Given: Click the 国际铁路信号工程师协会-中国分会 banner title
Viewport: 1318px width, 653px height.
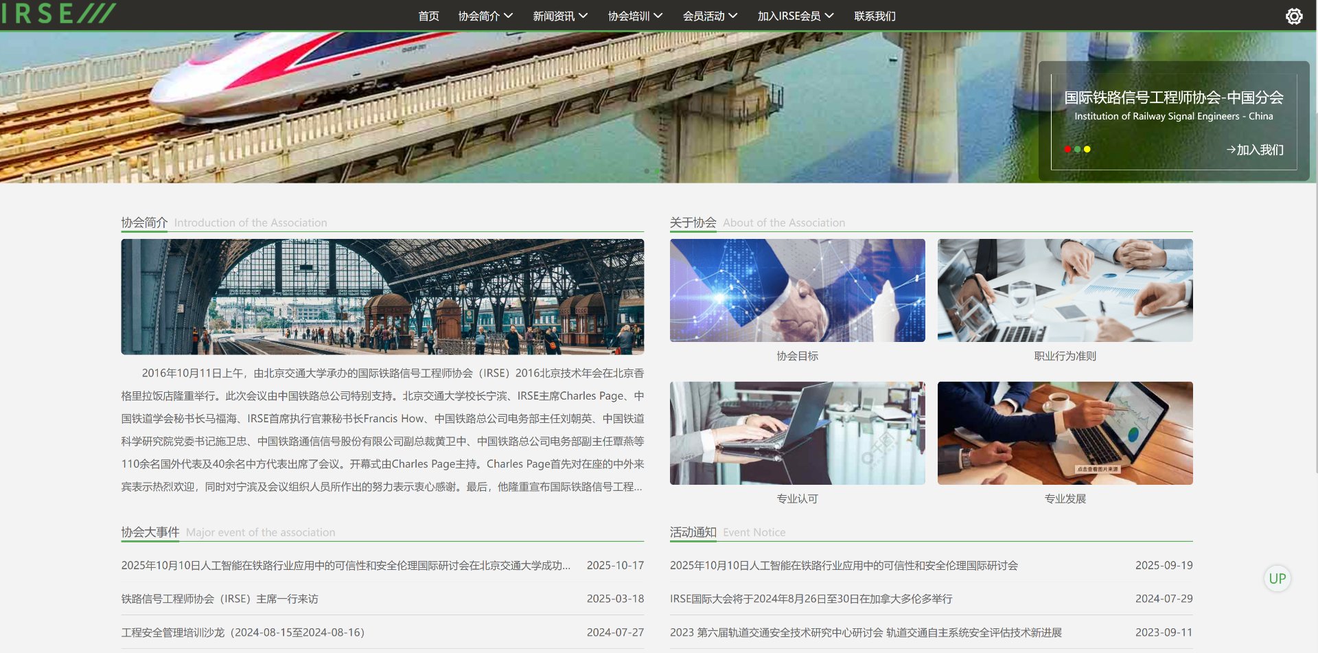Looking at the screenshot, I should pos(1174,98).
